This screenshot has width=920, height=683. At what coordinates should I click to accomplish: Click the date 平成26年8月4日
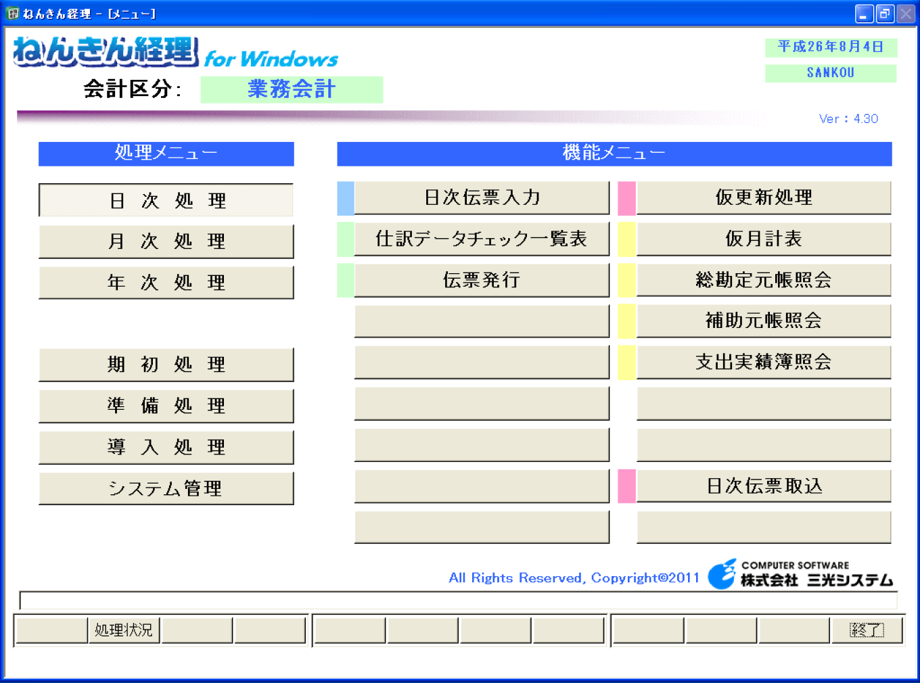click(x=831, y=47)
